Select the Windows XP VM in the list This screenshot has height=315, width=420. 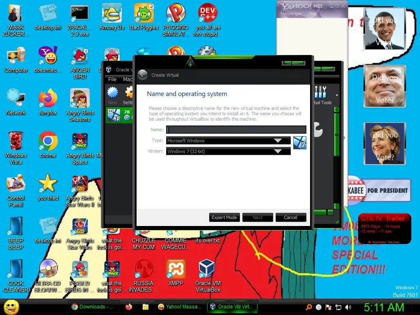click(119, 115)
